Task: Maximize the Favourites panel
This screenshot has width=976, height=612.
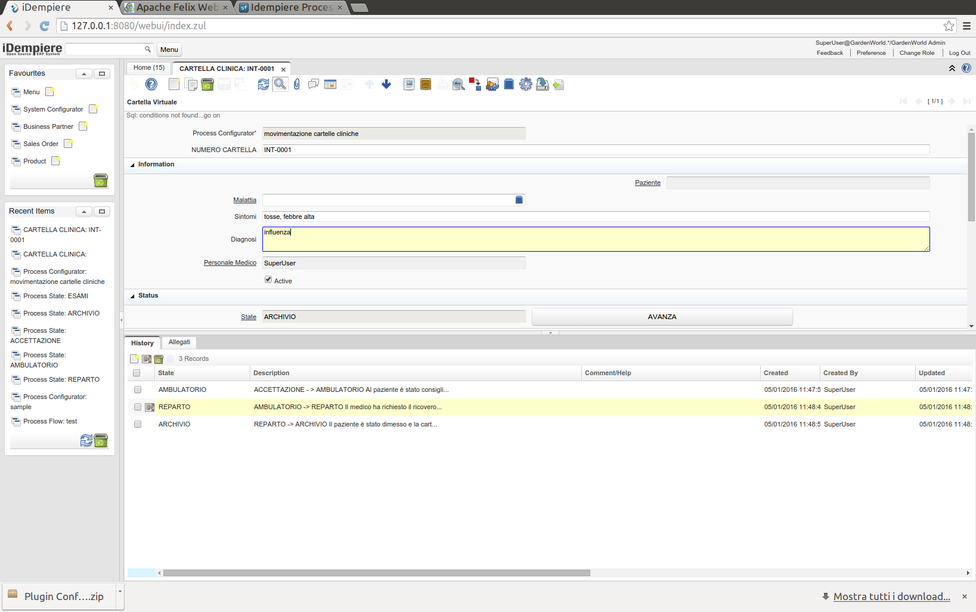Action: 102,74
